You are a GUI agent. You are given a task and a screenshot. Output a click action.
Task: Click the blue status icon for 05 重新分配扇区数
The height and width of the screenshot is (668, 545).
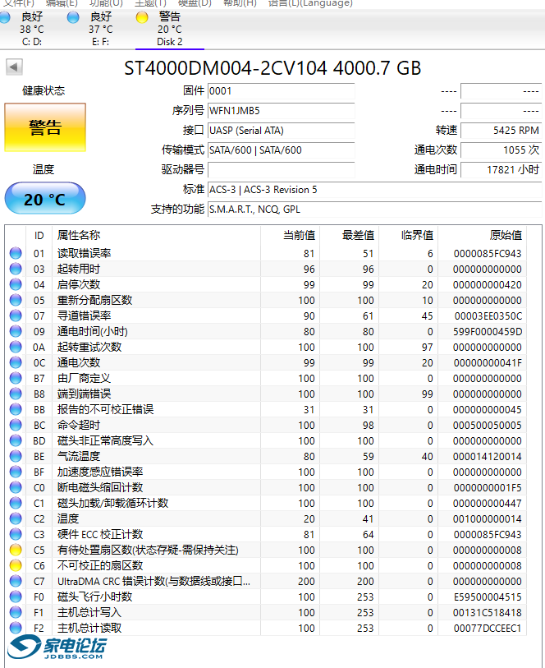coord(16,300)
